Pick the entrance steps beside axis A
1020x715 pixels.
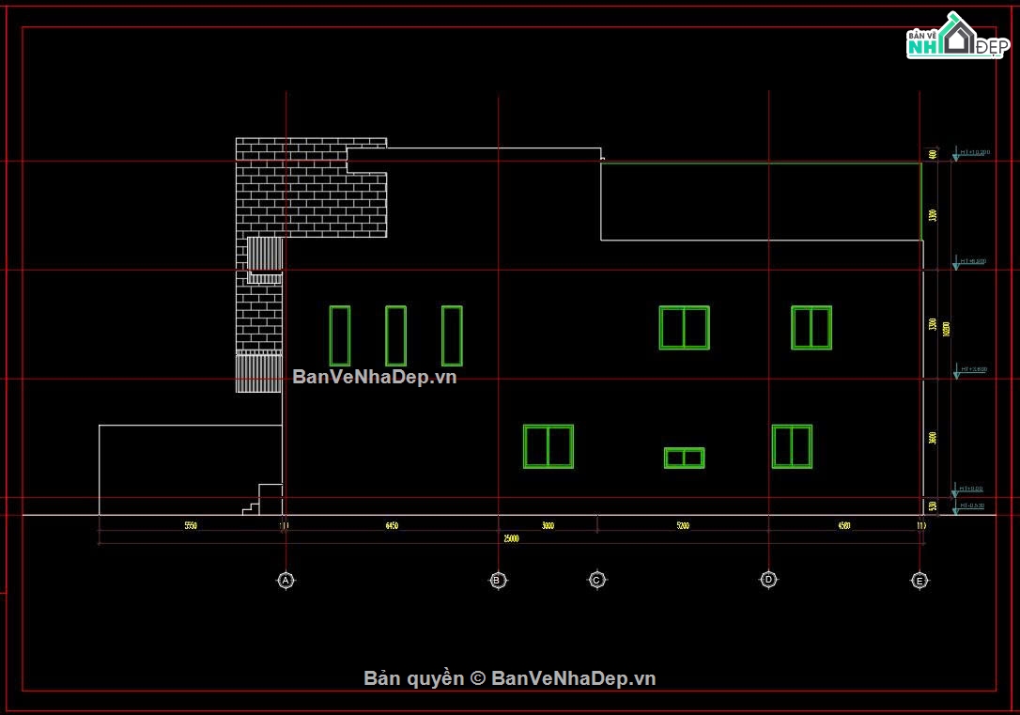point(263,500)
